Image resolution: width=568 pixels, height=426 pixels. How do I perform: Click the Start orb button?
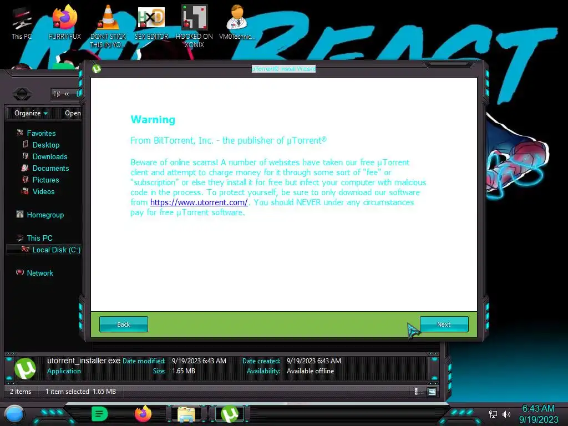pyautogui.click(x=14, y=414)
